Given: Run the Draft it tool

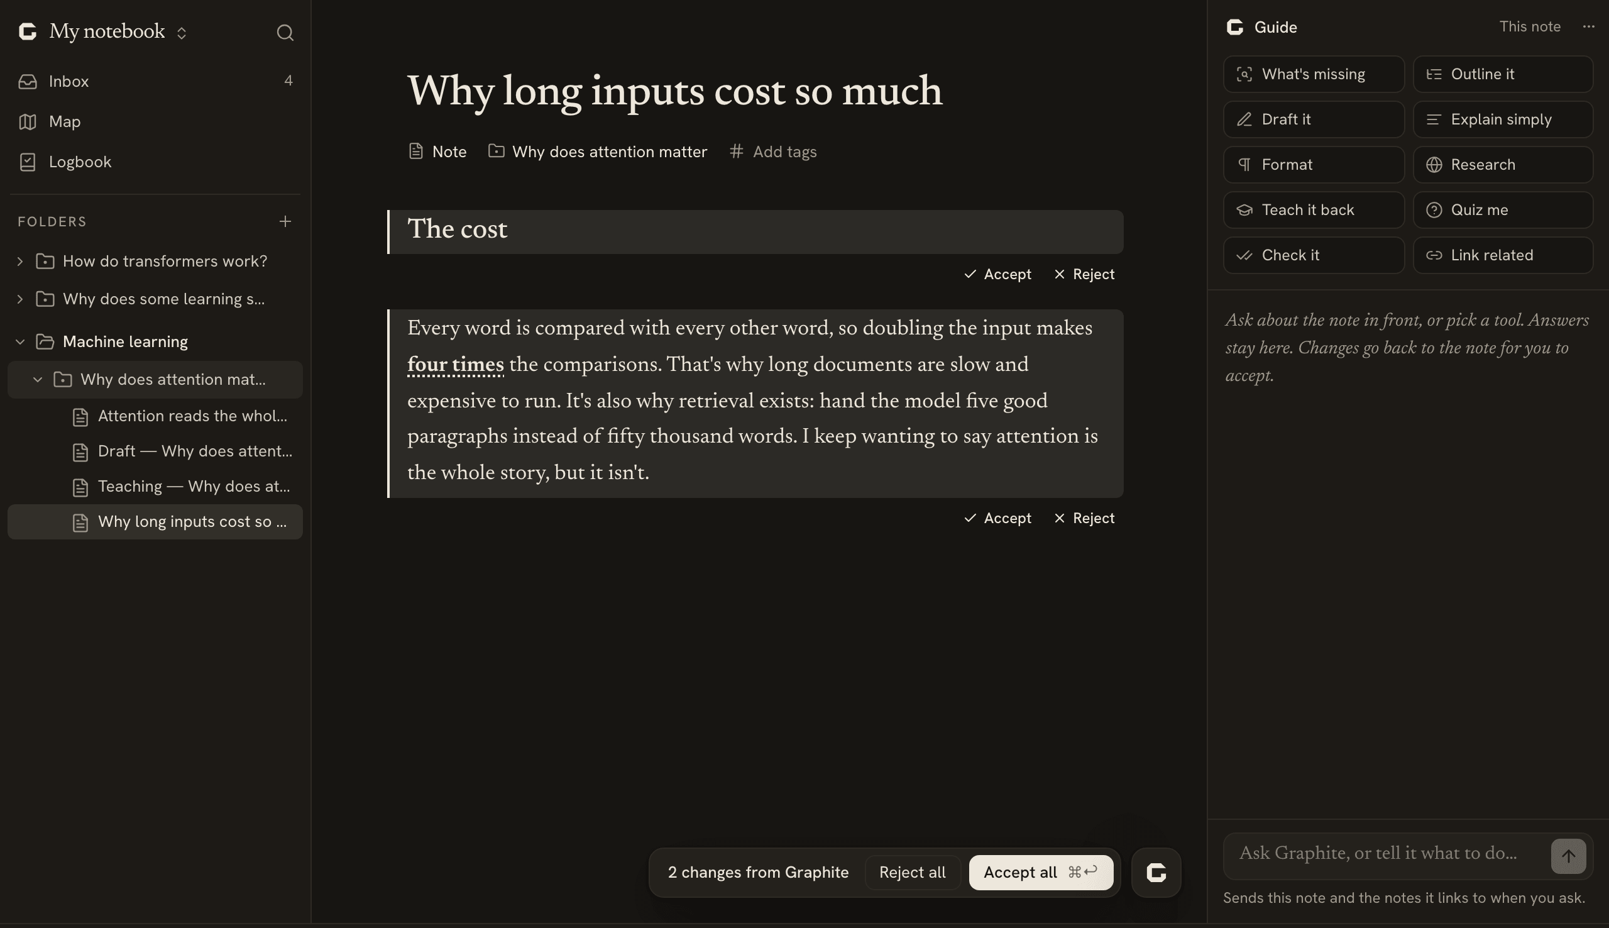Looking at the screenshot, I should [1314, 119].
